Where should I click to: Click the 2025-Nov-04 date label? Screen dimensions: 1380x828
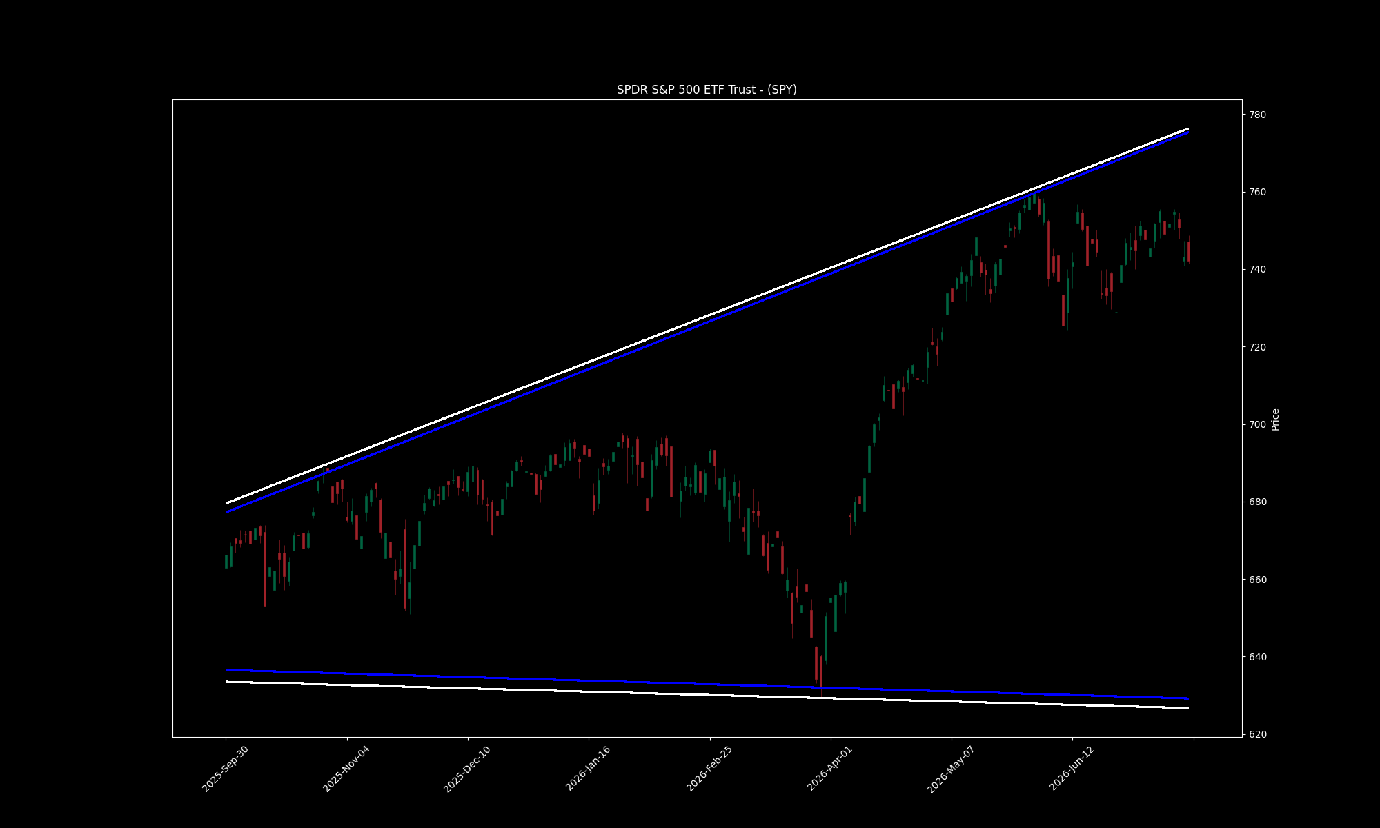click(346, 769)
